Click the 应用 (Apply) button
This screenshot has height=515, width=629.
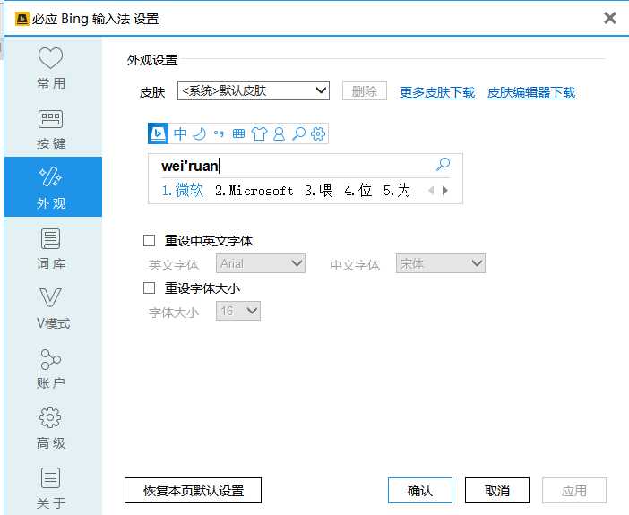pos(574,490)
